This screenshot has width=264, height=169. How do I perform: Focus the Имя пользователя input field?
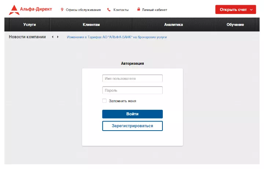point(132,78)
